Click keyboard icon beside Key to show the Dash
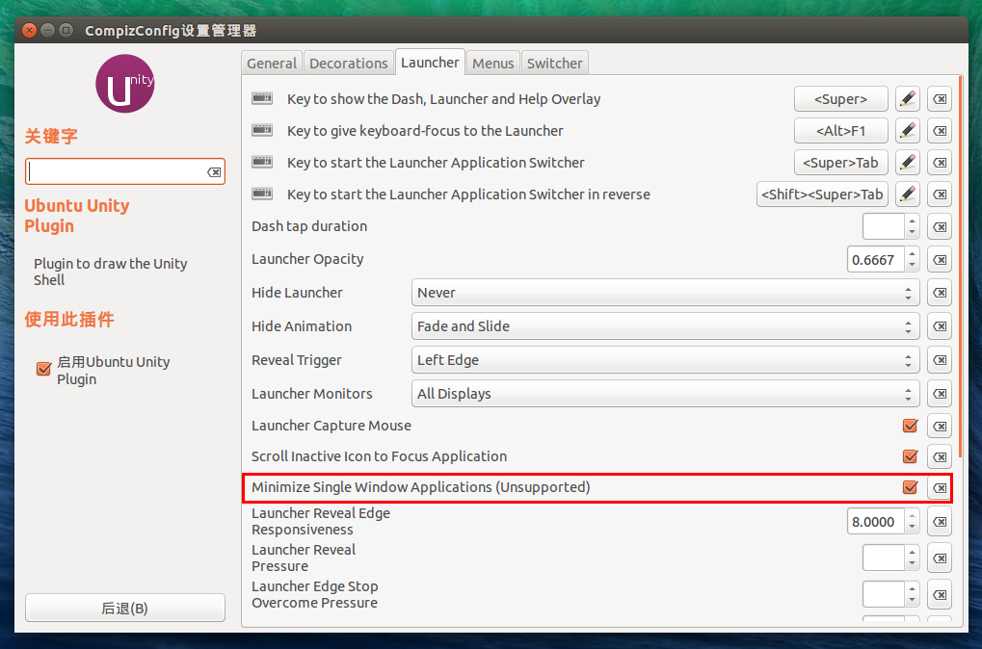The image size is (982, 649). pos(262,98)
